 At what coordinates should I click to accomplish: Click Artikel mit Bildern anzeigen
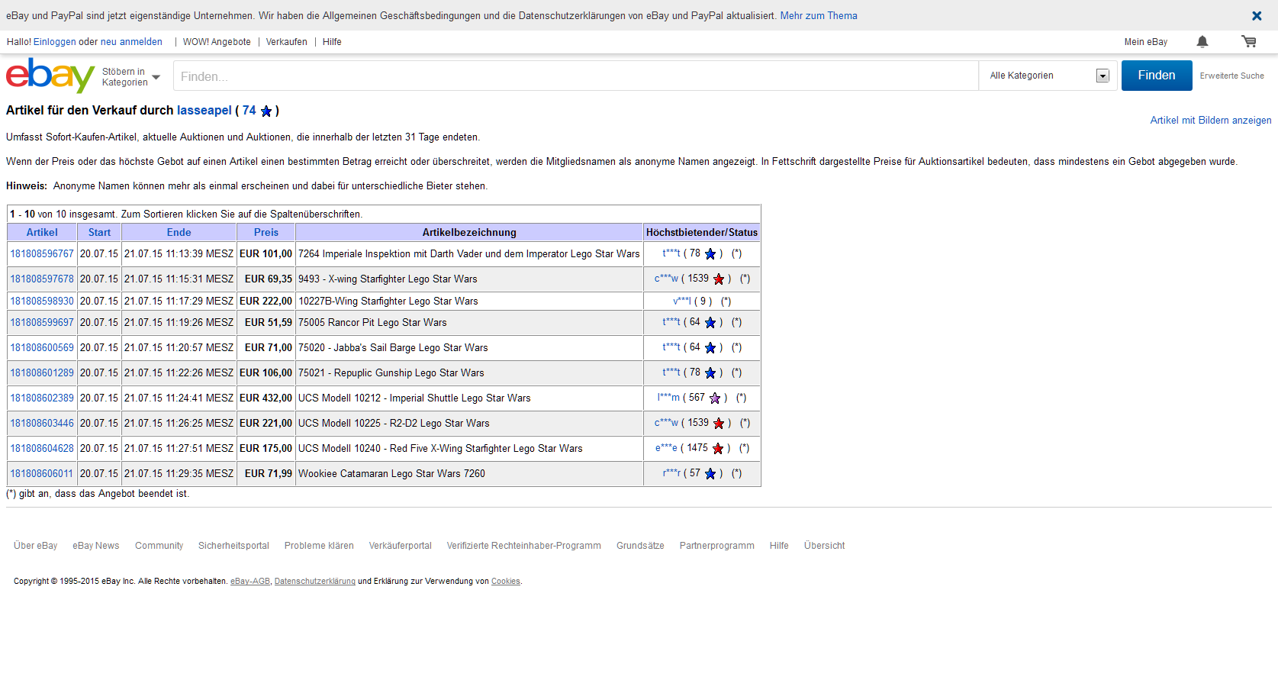(x=1211, y=121)
